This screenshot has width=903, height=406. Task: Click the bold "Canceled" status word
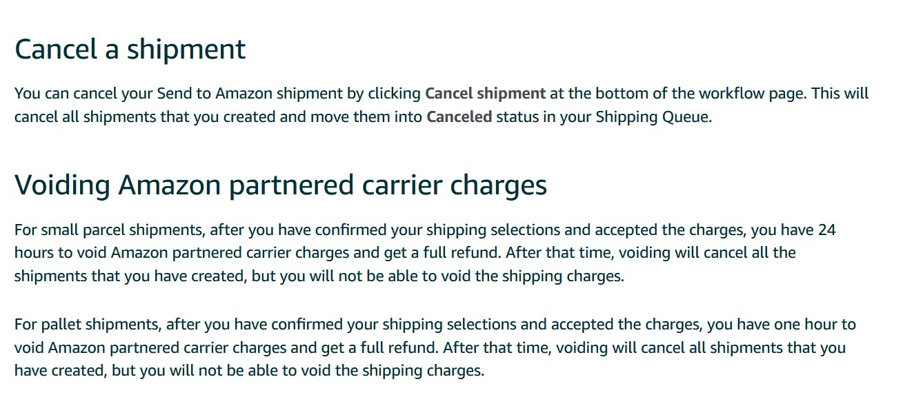459,116
